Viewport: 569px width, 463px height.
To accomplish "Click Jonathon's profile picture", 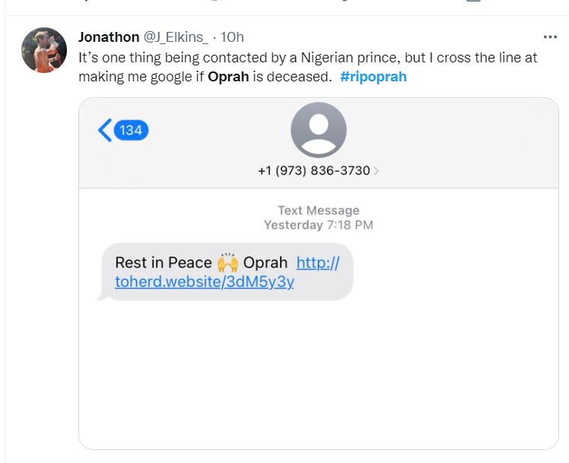I will pos(43,50).
